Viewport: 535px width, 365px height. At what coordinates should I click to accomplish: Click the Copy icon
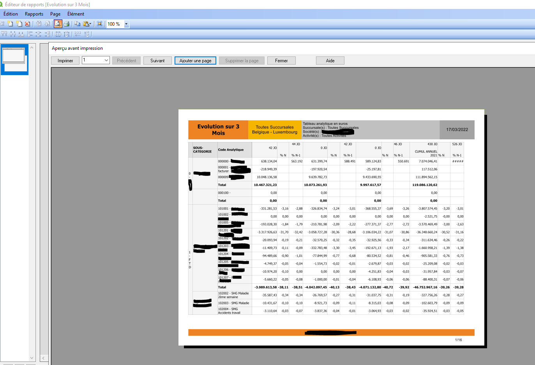point(77,24)
